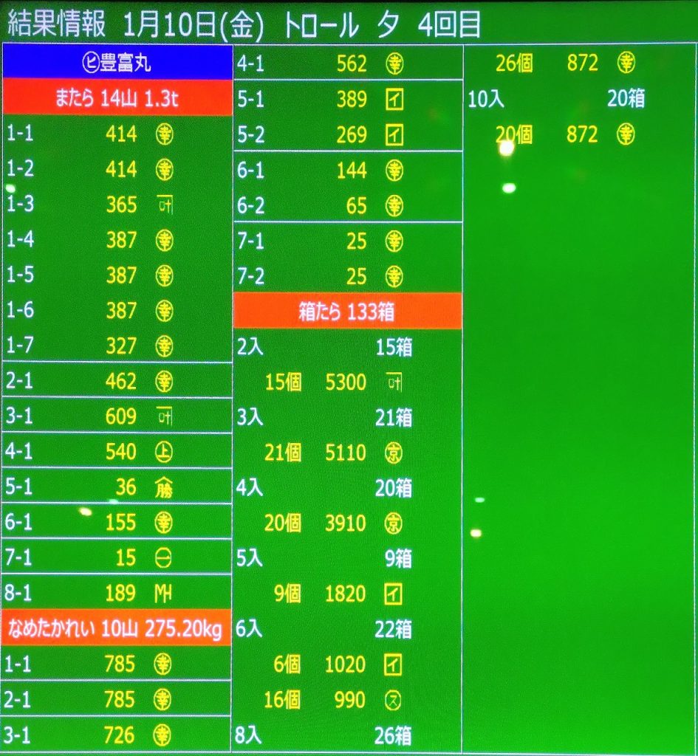
Task: Open the またら 14山 1.3t section header
Action: pos(117,99)
